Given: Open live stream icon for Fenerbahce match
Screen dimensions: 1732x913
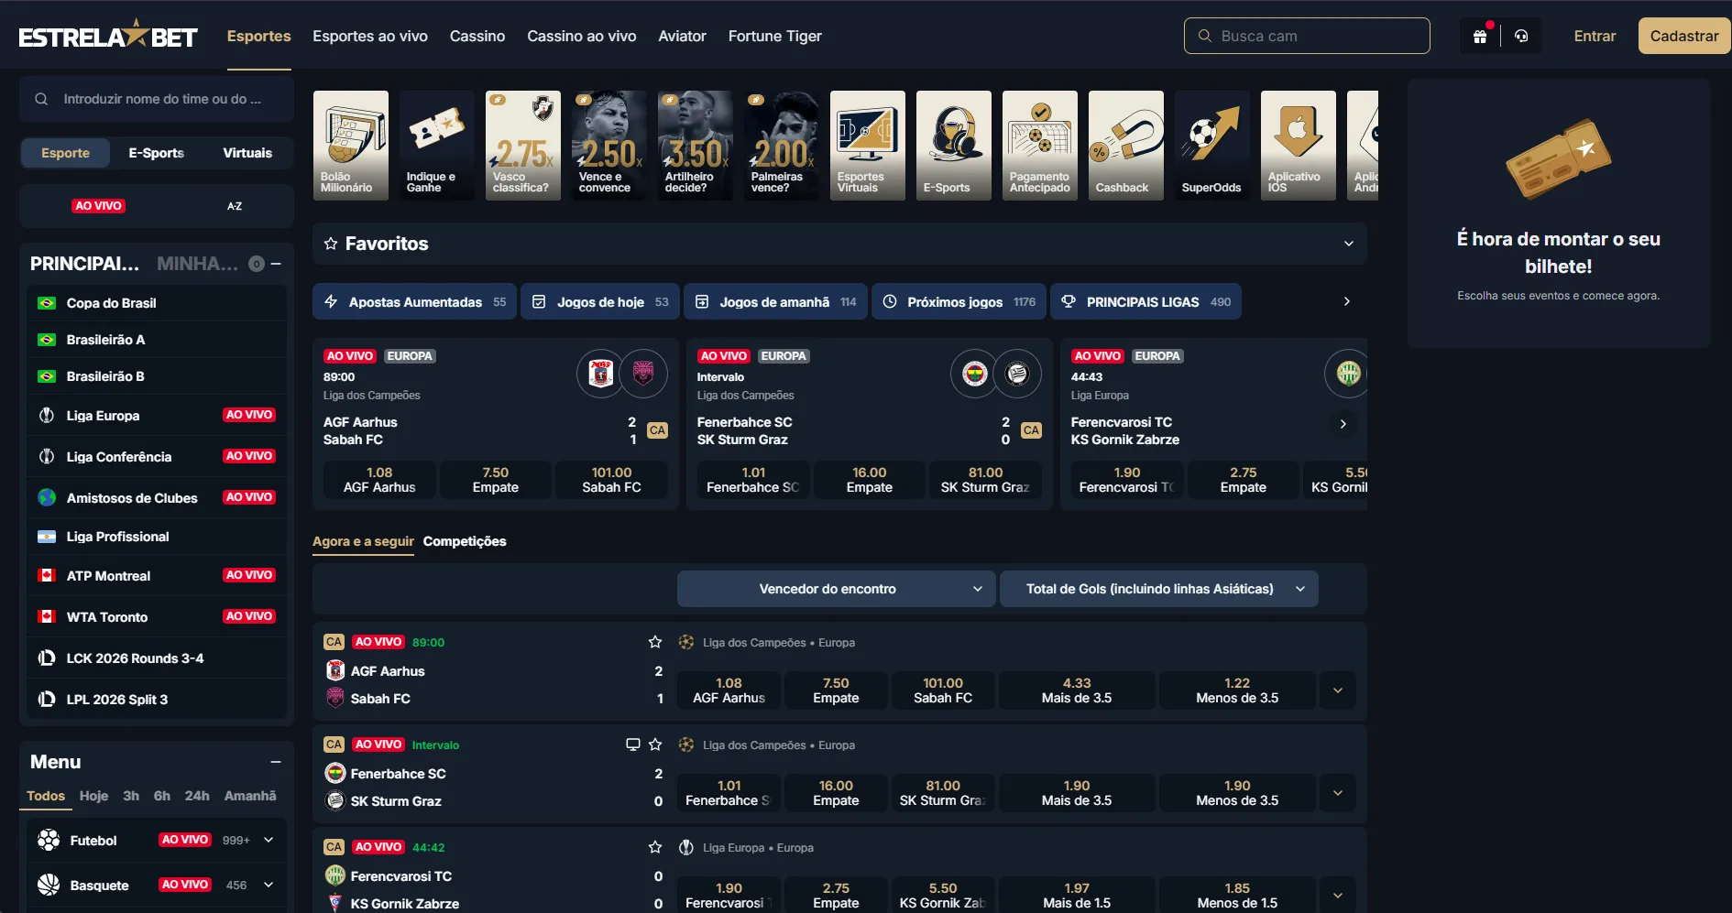Looking at the screenshot, I should pos(632,745).
